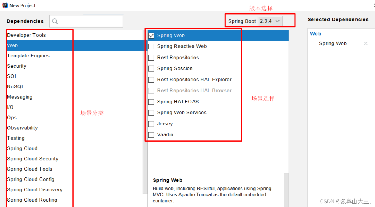This screenshot has height=207, width=375.
Task: Select the Testing category
Action: tap(75, 138)
